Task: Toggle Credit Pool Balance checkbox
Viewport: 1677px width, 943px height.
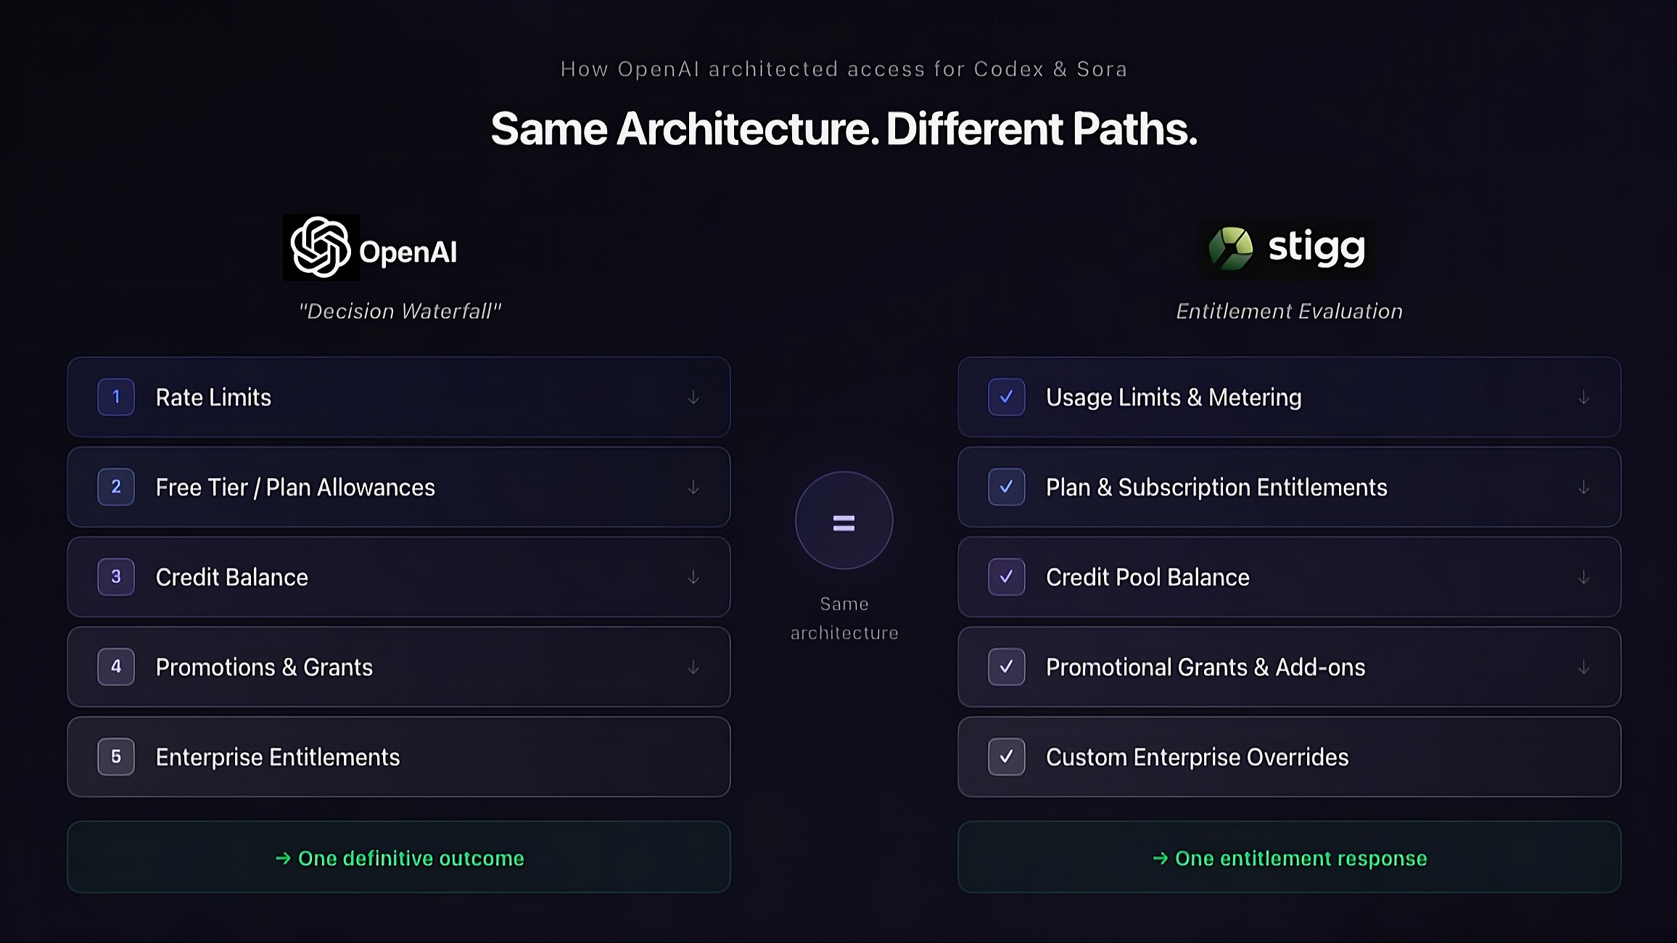Action: (1006, 577)
